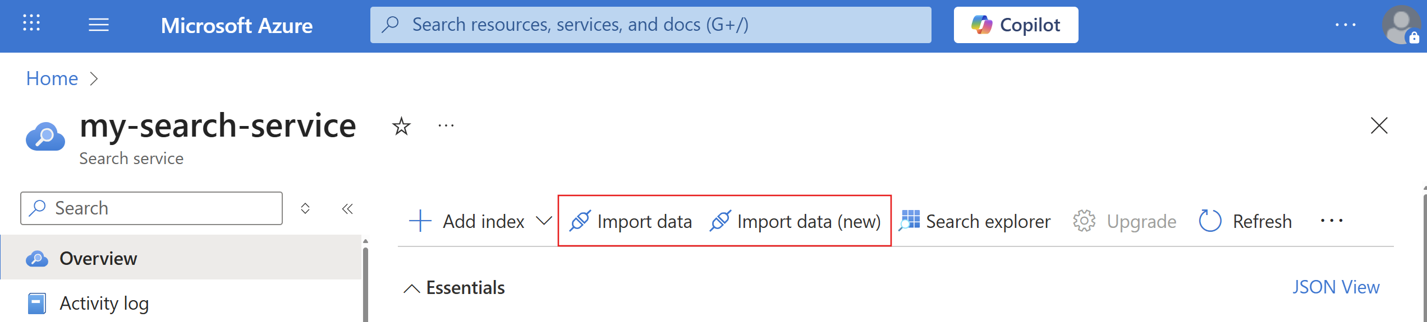This screenshot has width=1427, height=322.
Task: Open the Azure portal app launcher grid
Action: (31, 24)
